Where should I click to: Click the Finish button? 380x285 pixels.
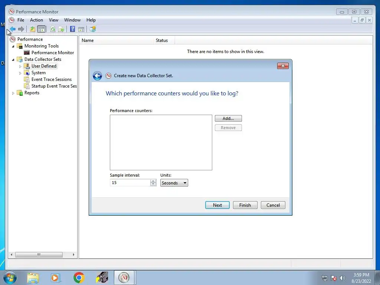(245, 205)
